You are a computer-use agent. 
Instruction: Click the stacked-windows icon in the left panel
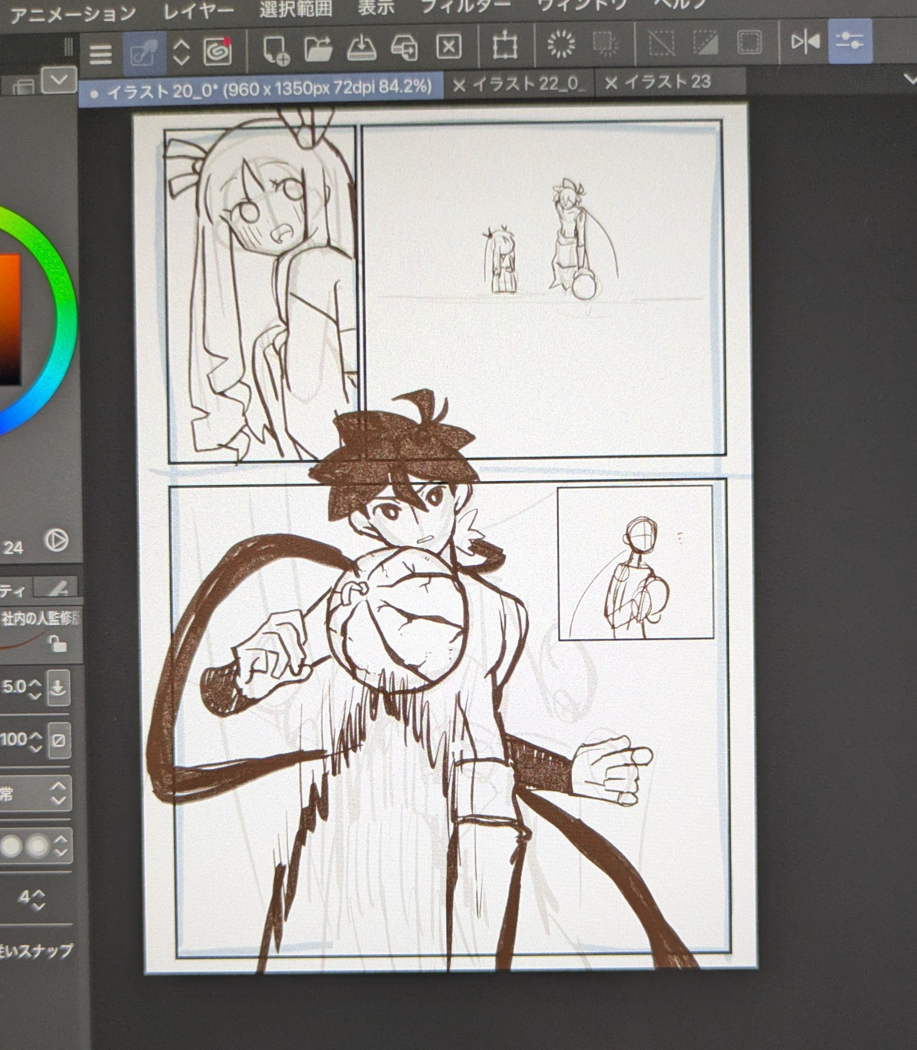point(23,88)
